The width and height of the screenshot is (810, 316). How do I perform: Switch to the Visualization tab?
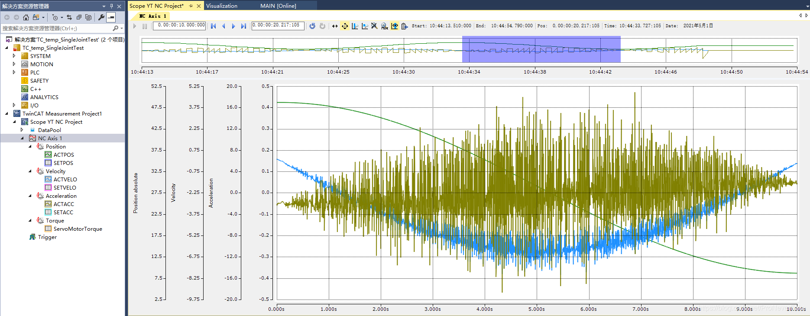point(221,6)
